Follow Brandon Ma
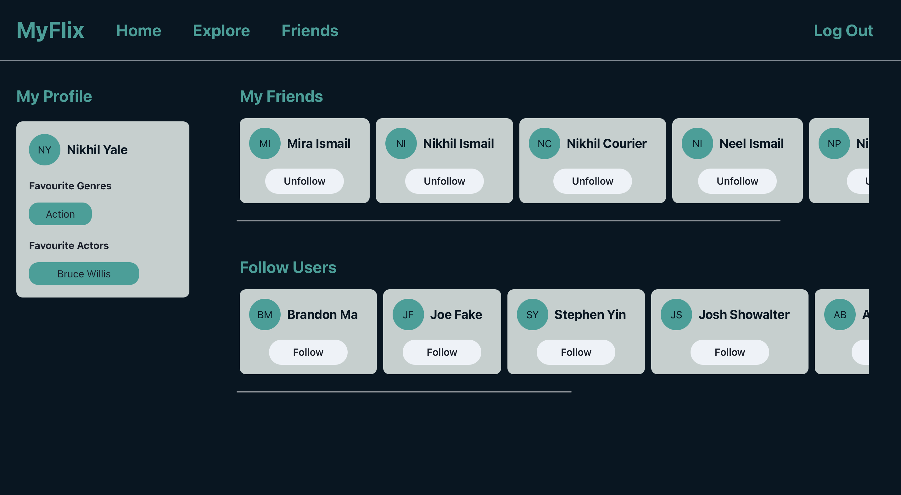Viewport: 901px width, 495px height. click(308, 352)
